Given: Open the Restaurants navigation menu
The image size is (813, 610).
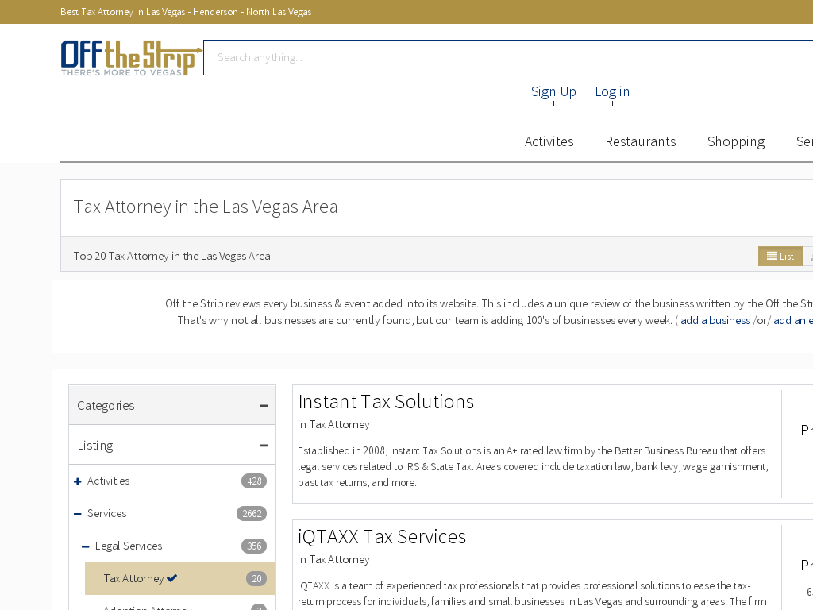Looking at the screenshot, I should point(640,141).
